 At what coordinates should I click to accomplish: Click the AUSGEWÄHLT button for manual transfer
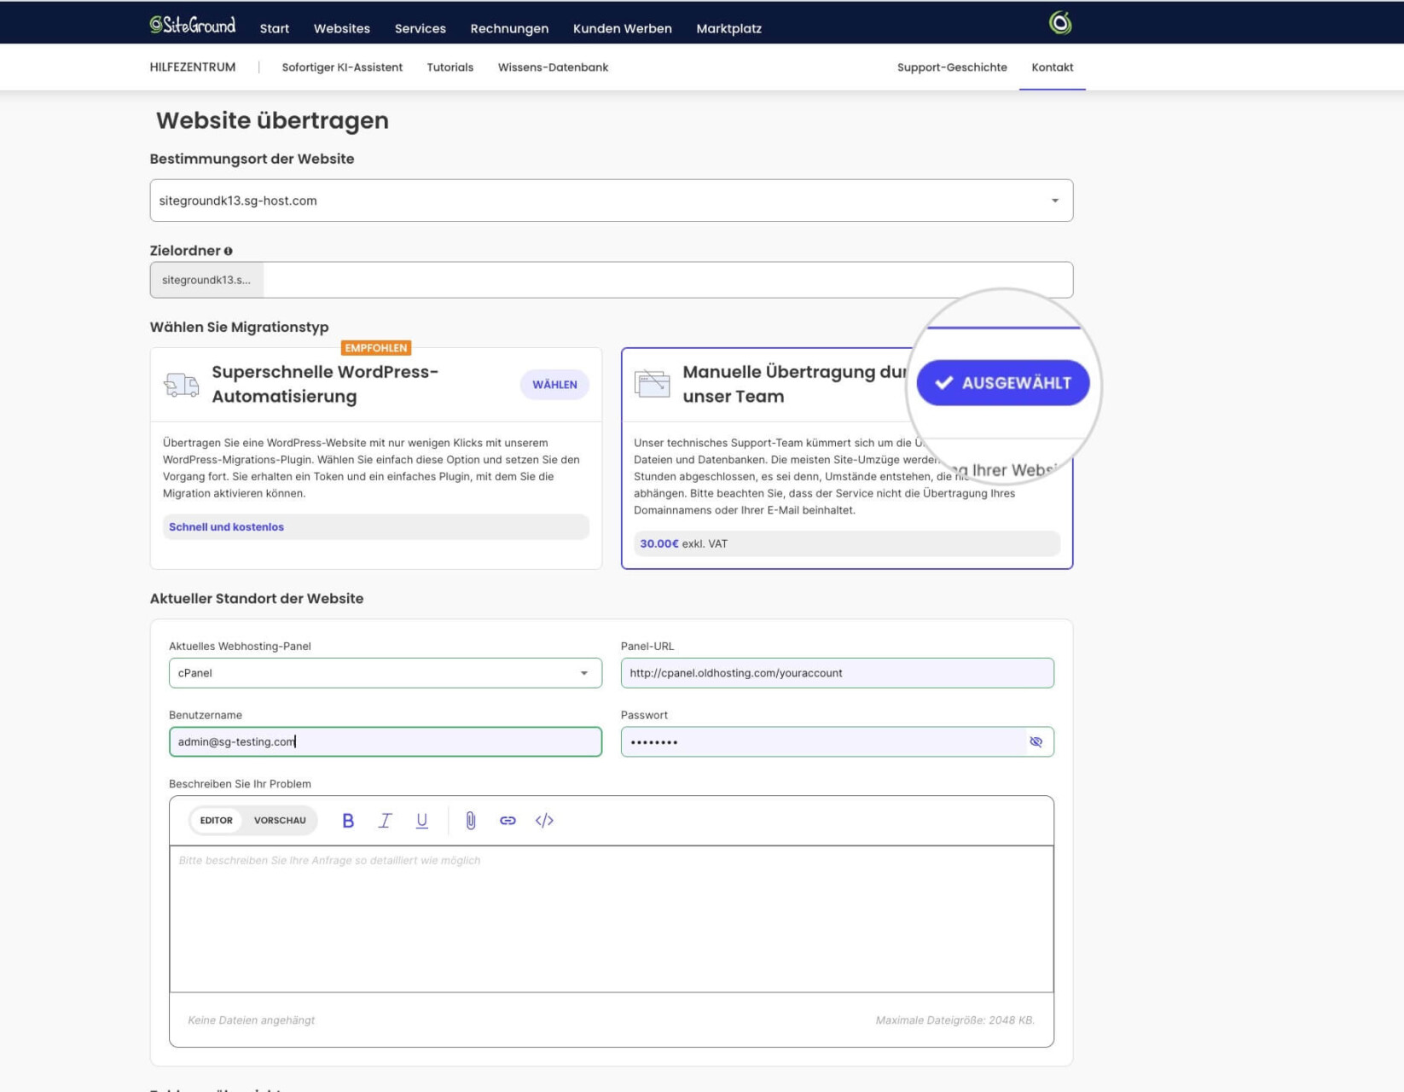point(1003,383)
